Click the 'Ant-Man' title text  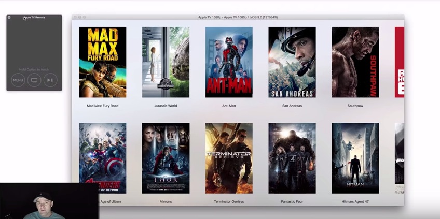click(229, 106)
